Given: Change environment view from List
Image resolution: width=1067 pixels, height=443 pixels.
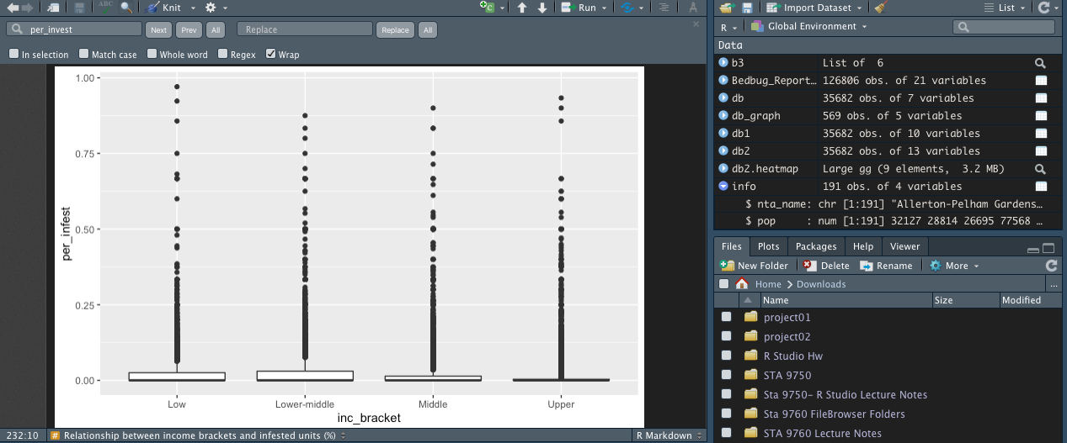Looking at the screenshot, I should click(1006, 8).
